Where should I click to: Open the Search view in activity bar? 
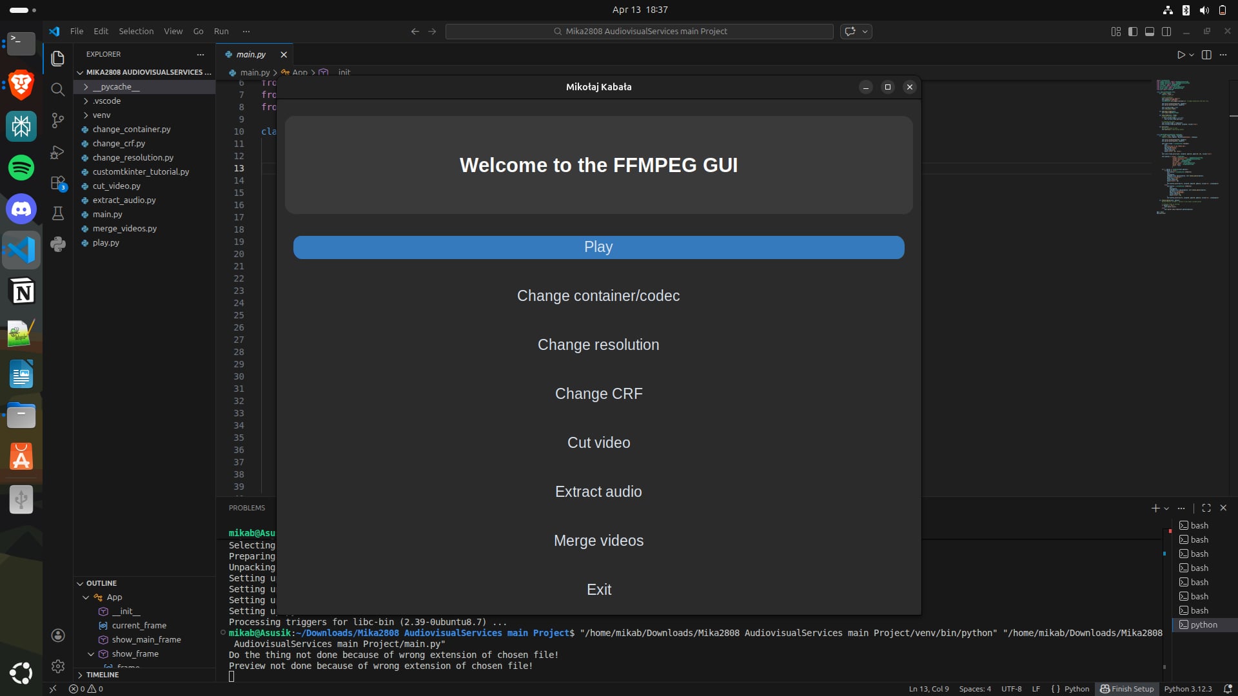tap(58, 90)
